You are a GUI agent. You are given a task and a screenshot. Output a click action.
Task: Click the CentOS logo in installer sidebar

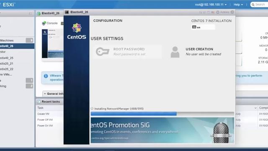tap(77, 31)
